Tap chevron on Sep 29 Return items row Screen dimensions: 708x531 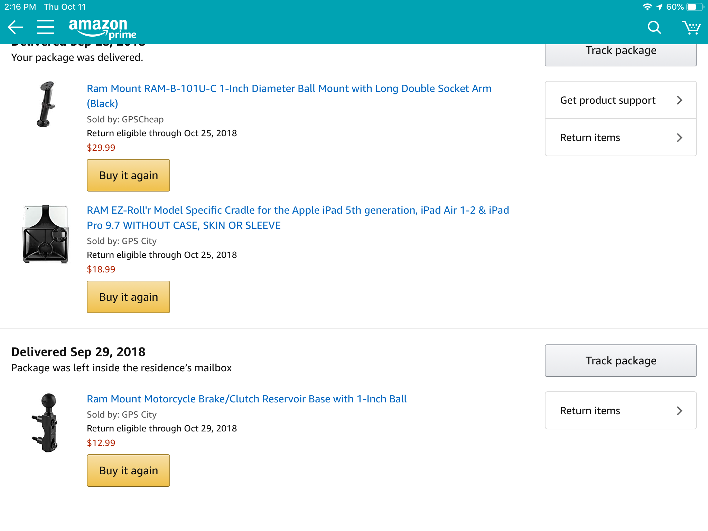click(x=679, y=411)
